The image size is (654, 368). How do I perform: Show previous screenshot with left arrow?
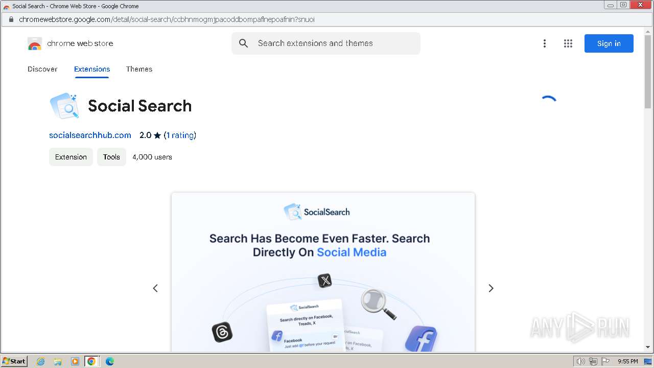point(155,288)
